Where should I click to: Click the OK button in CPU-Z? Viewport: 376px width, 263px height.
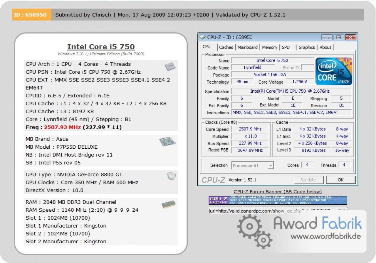[x=341, y=180]
